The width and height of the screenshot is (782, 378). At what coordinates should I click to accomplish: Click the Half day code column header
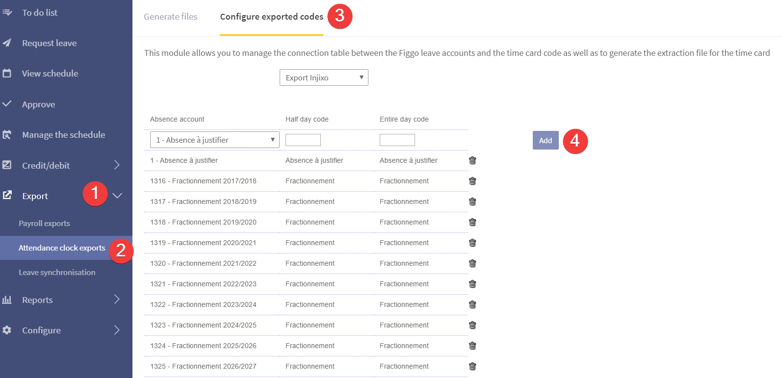(x=307, y=119)
